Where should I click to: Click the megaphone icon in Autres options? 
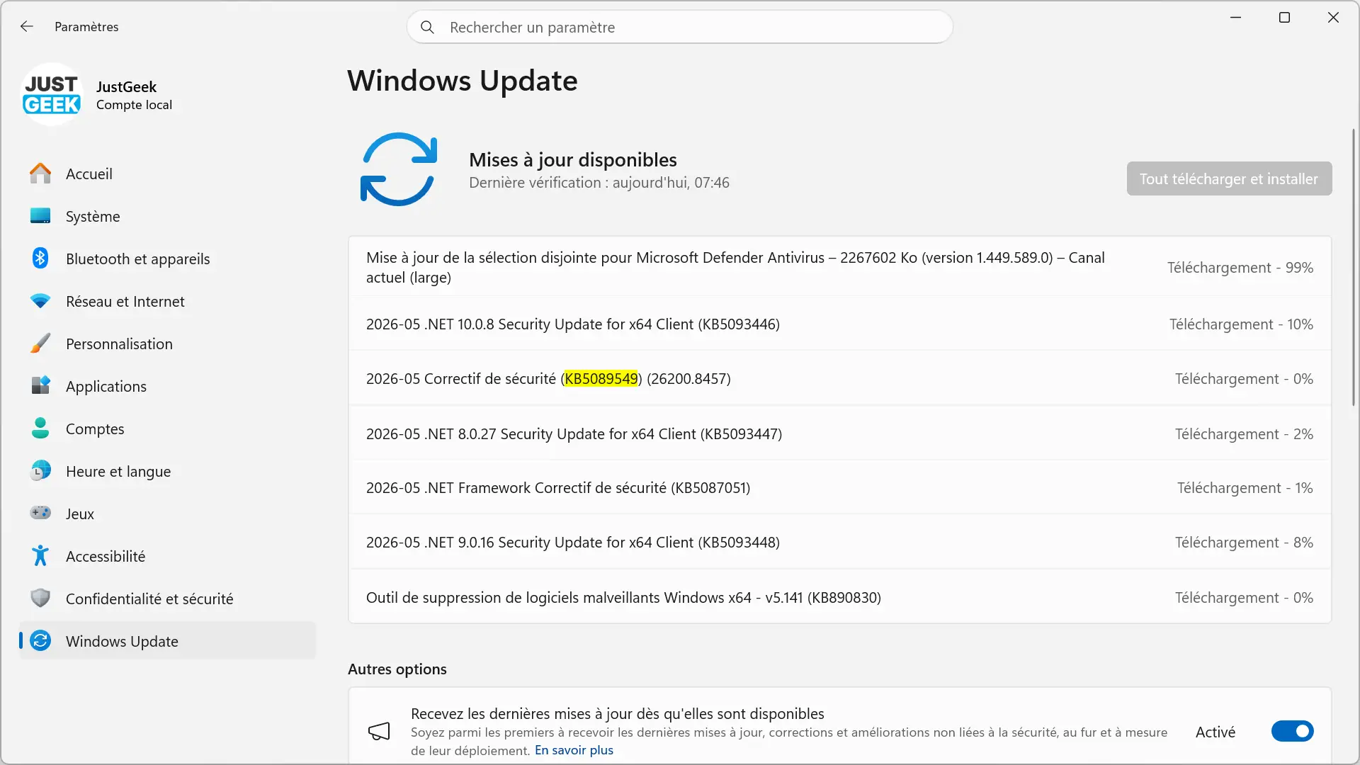tap(379, 732)
